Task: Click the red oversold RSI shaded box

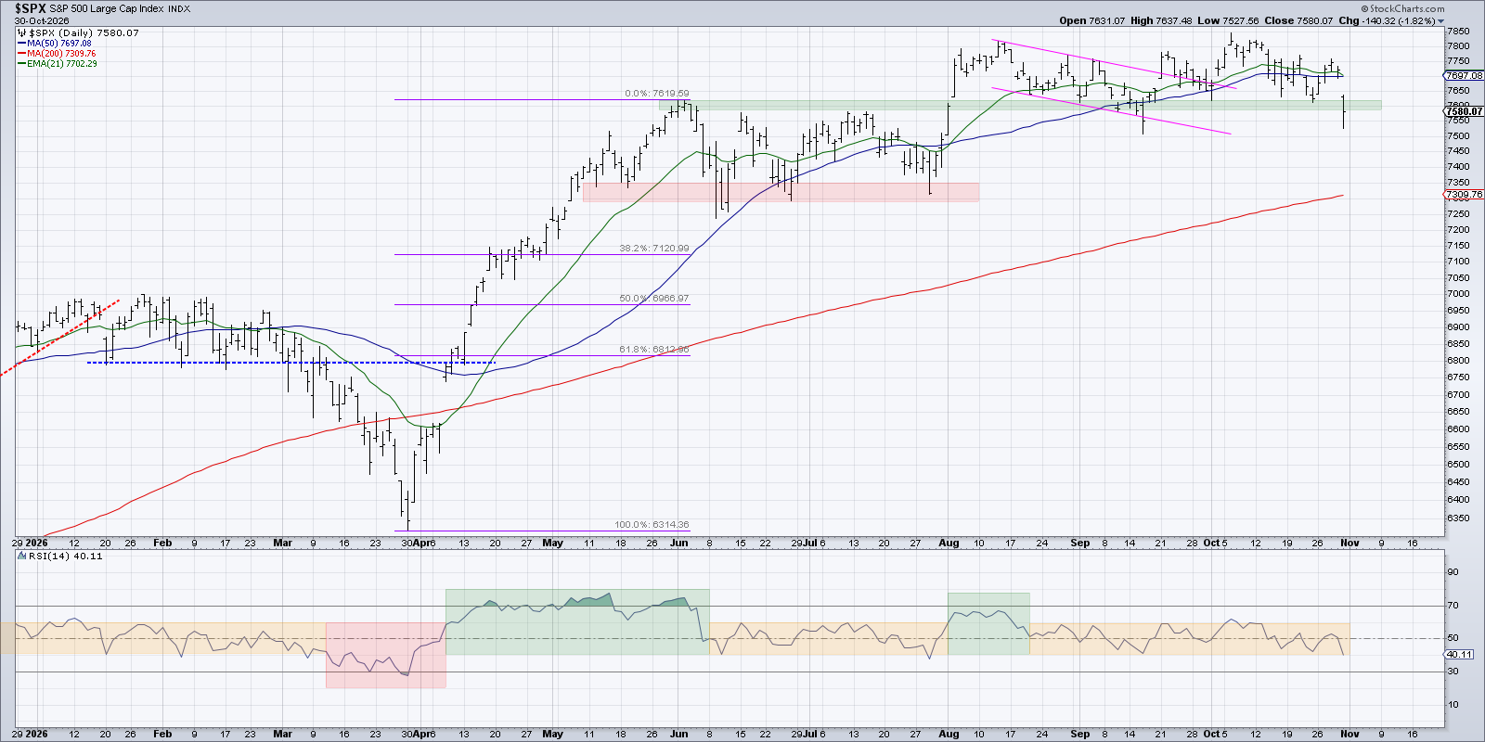Action: point(386,655)
